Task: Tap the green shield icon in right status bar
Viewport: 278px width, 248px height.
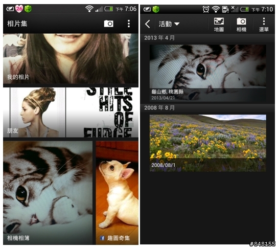Action: coord(156,9)
